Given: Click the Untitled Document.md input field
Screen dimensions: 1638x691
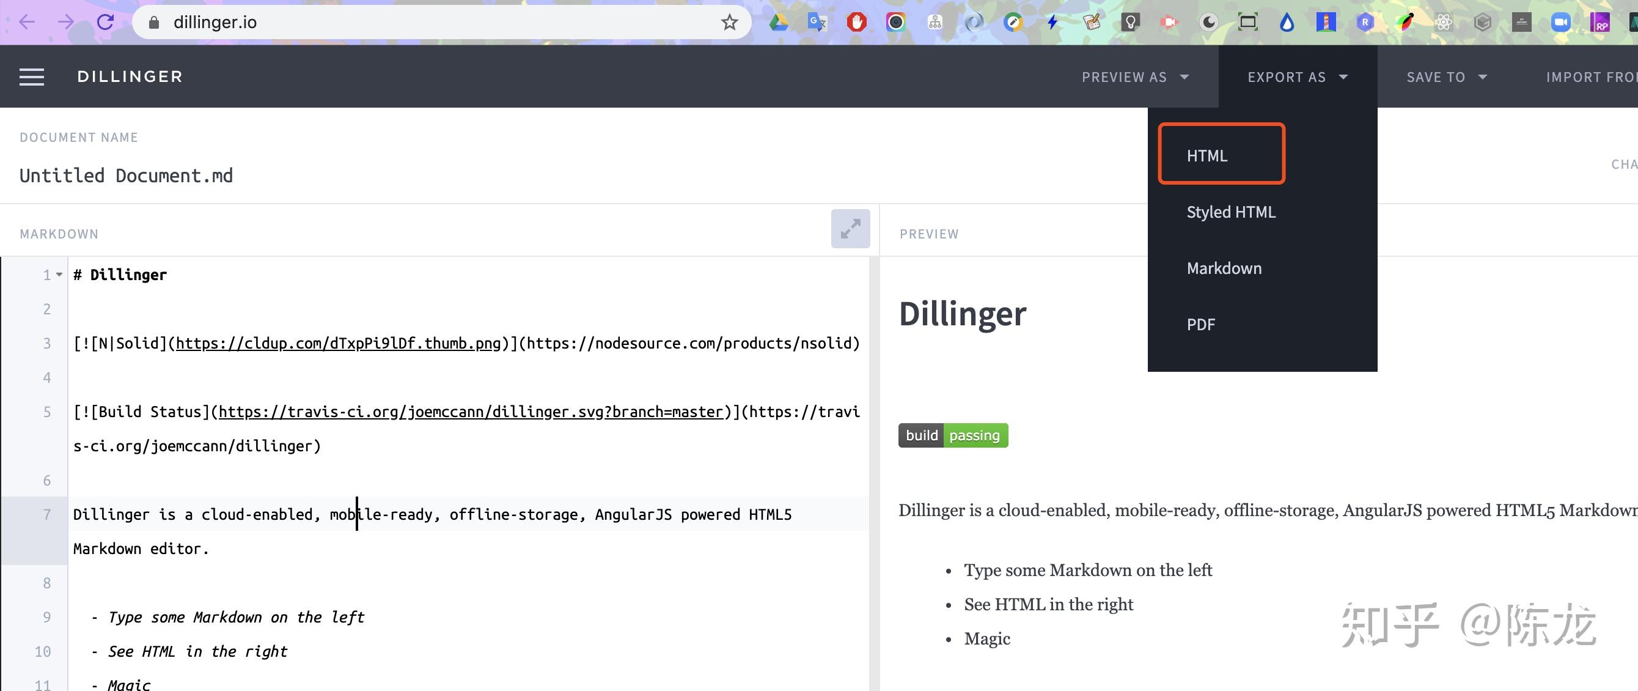Looking at the screenshot, I should pos(125,174).
